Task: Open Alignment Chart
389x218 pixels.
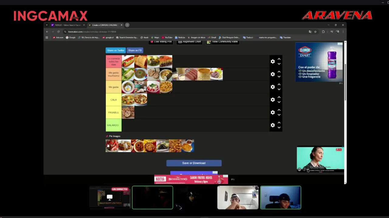Action: (190, 42)
